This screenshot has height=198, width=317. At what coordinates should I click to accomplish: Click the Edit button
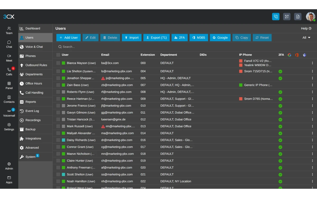click(x=90, y=37)
